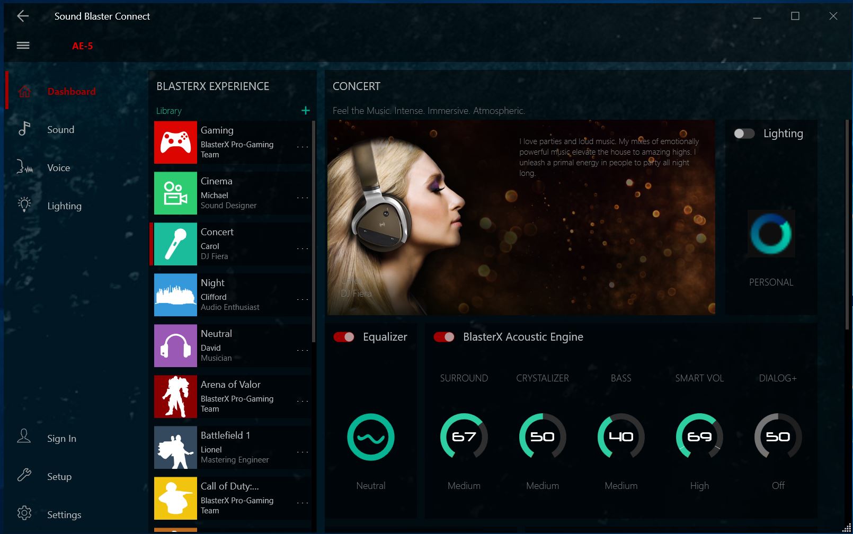Select the Arena of Valor profile icon
The width and height of the screenshot is (853, 534).
tap(175, 397)
